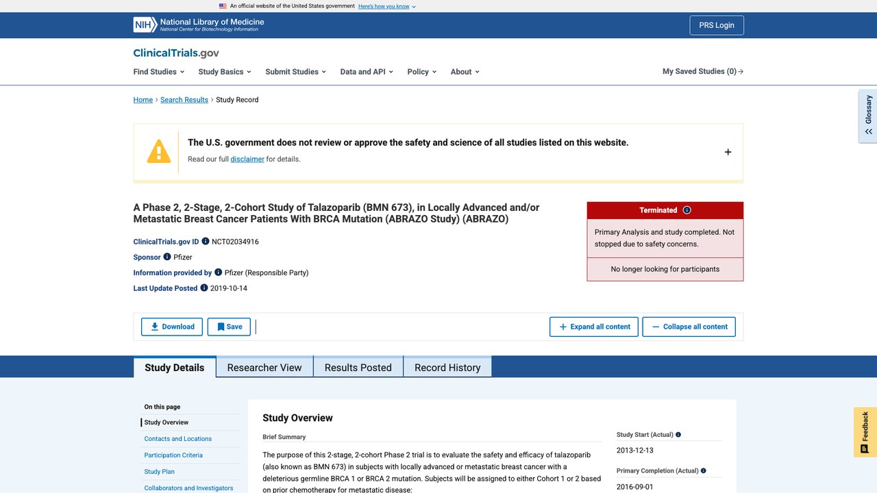Jump to Collaborators and Investigators section
Image resolution: width=877 pixels, height=493 pixels.
[189, 488]
